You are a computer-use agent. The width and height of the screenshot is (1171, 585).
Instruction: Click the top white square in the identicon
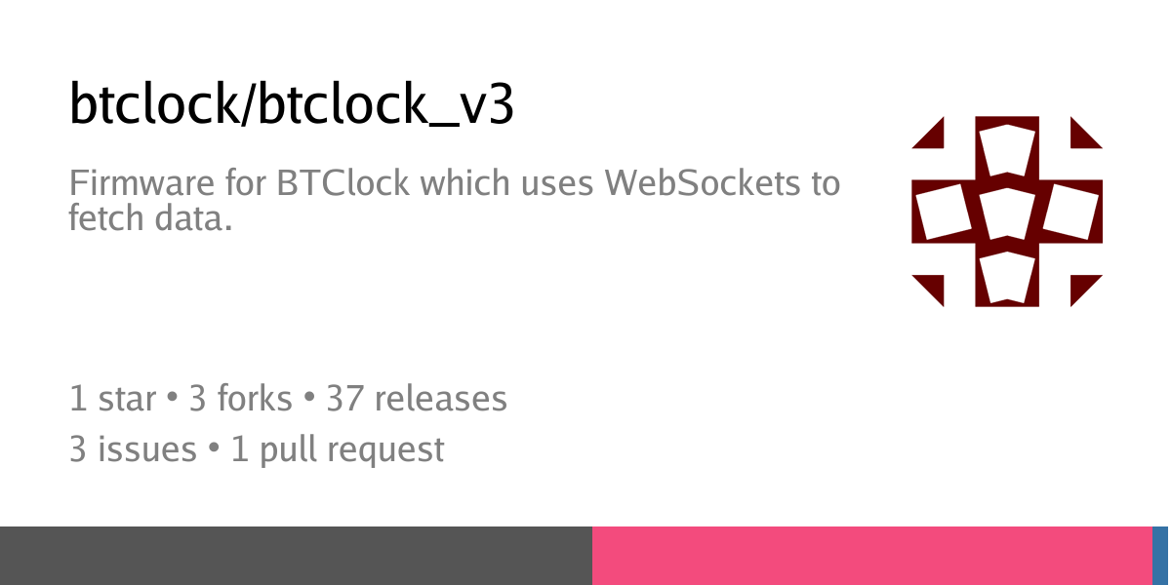(1007, 148)
